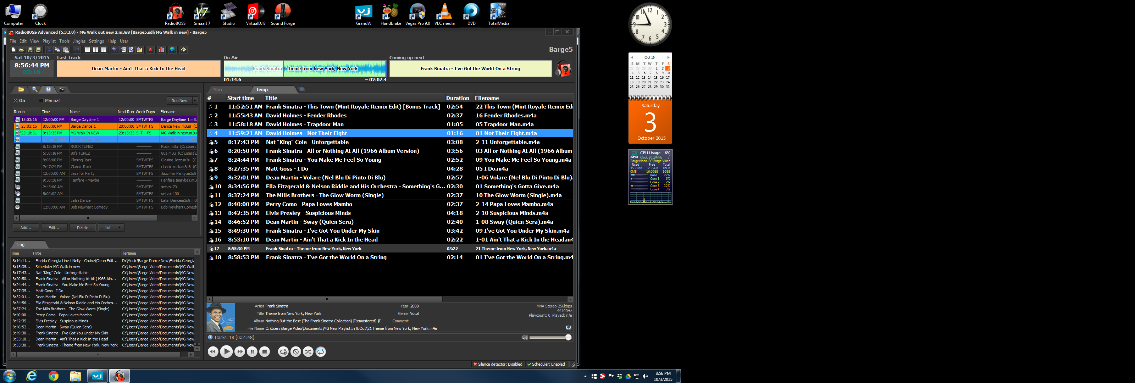Viewport: 1135px width, 383px height.
Task: Open Handbrake desktop shortcut
Action: (391, 14)
